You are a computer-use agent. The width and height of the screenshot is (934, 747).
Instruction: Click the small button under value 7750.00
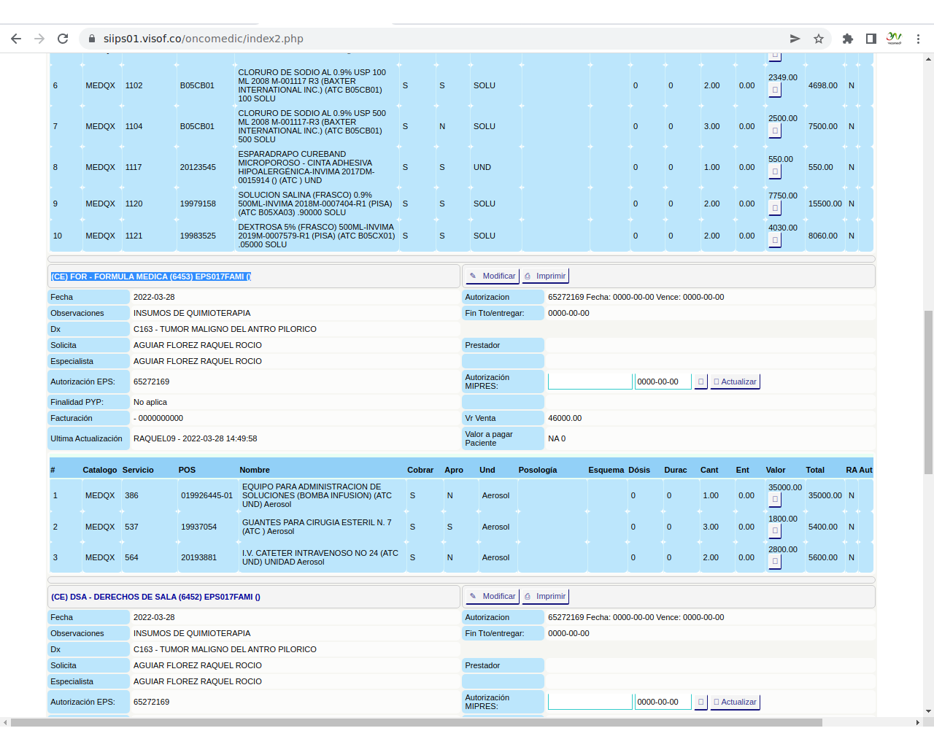click(x=775, y=208)
